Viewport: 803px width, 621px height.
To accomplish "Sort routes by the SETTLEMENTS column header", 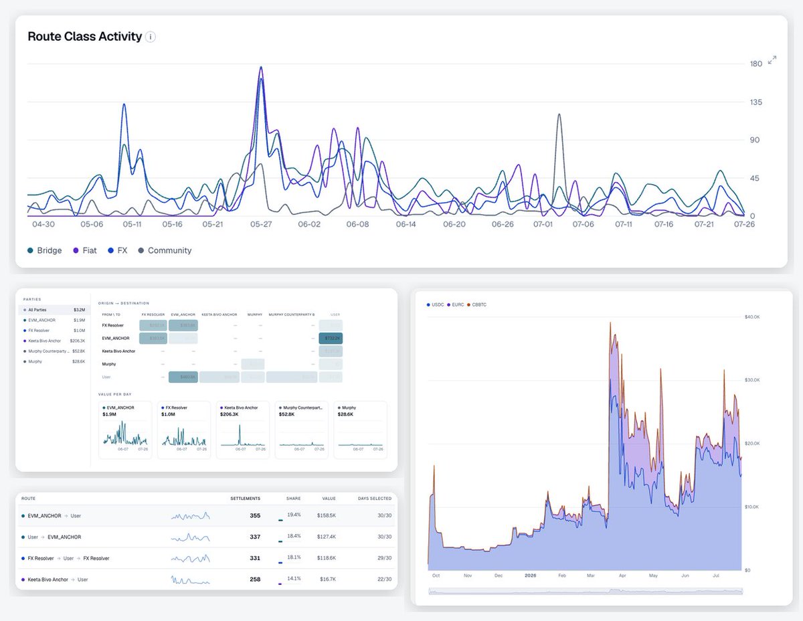I will click(x=245, y=499).
